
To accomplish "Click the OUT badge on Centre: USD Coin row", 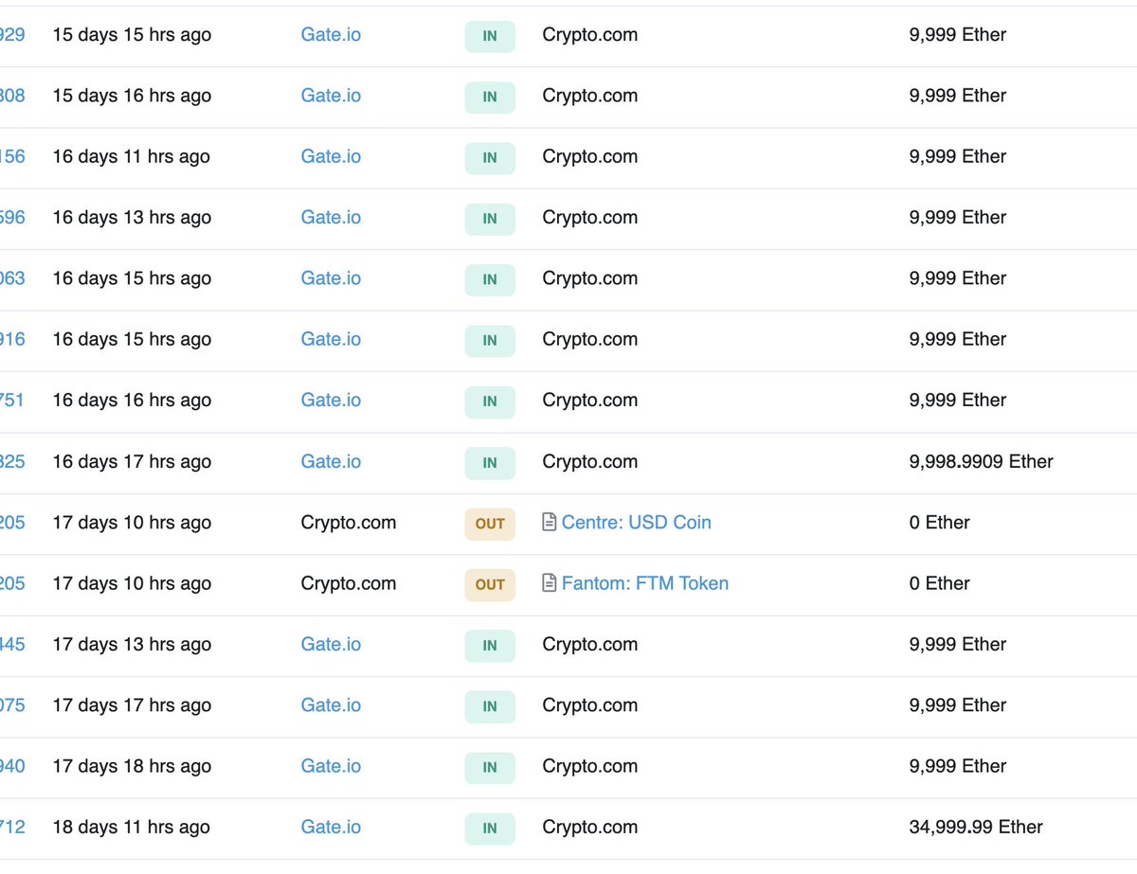I will (x=489, y=524).
